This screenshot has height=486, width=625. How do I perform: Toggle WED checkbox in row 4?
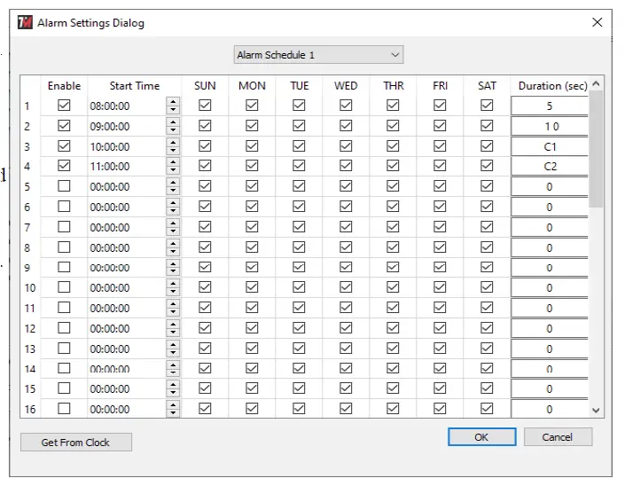pos(346,166)
